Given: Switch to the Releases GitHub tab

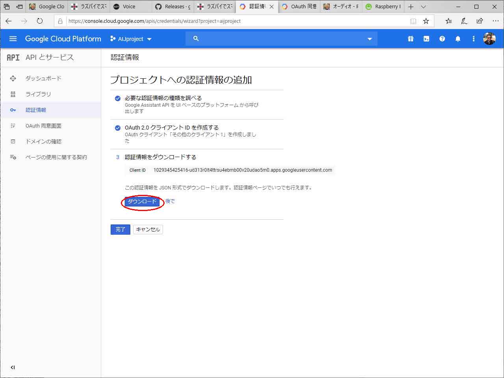Looking at the screenshot, I should [x=172, y=7].
